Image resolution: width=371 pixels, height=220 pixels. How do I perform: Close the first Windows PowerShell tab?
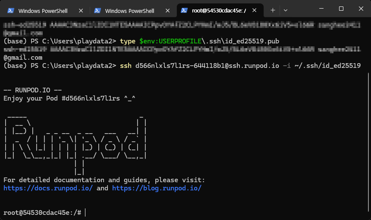click(x=81, y=11)
